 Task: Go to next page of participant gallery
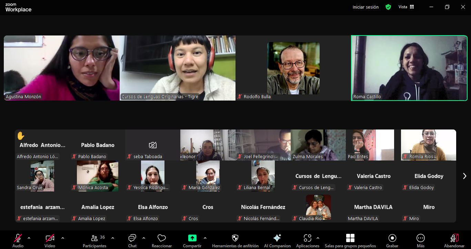[x=464, y=176]
